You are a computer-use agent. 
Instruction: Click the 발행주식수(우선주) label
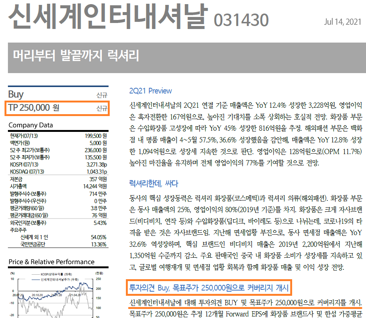pos(28,201)
